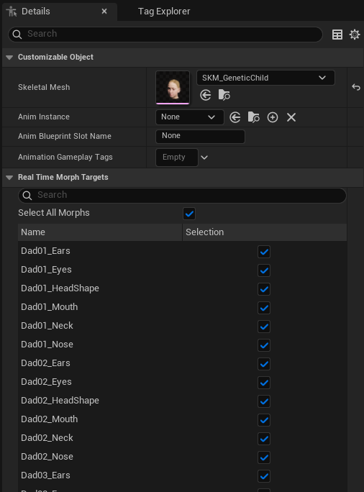Viewport: 364px width, 492px height.
Task: Browse to Skeletal Mesh in Content Browser
Action: point(224,95)
